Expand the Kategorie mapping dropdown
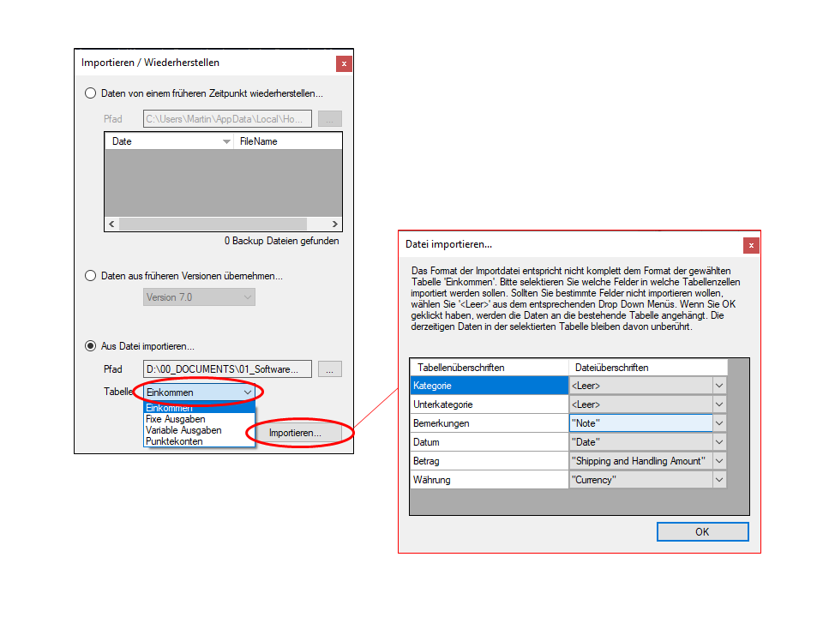 click(x=719, y=386)
